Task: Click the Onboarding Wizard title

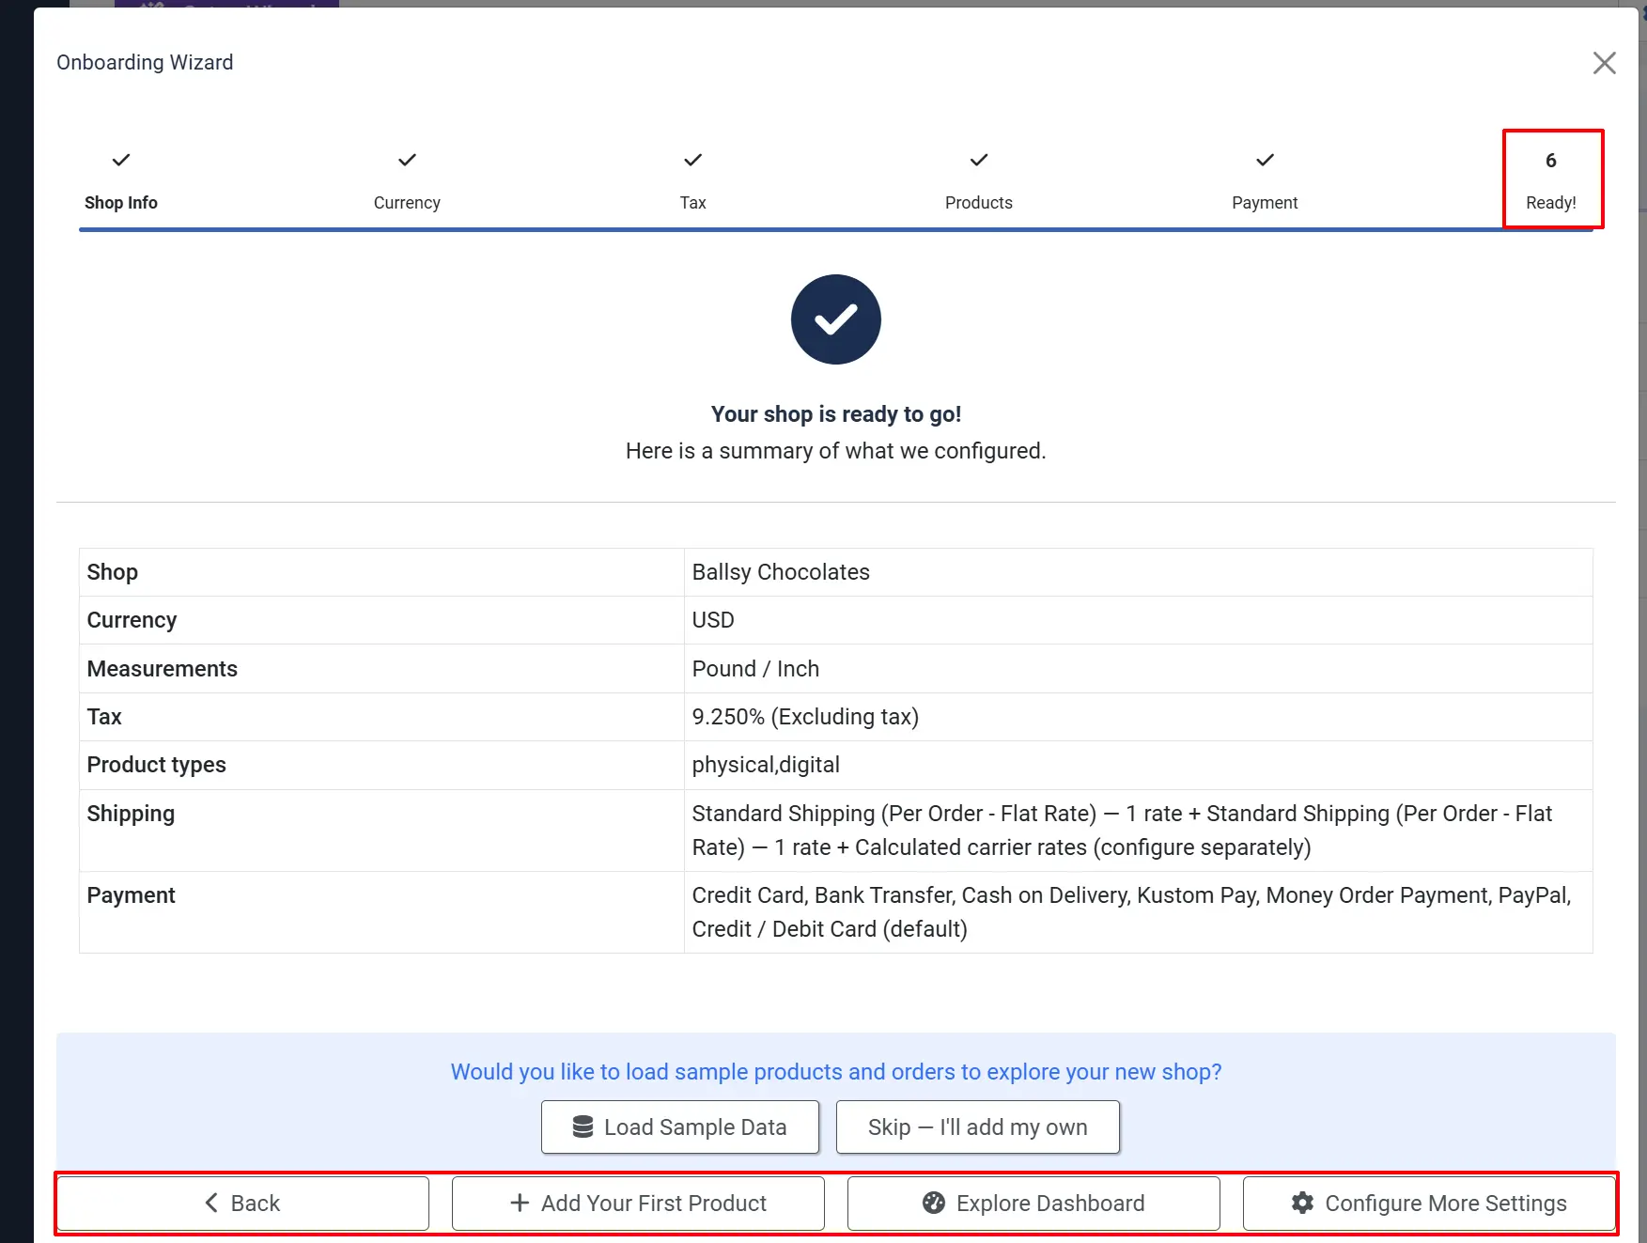Action: pyautogui.click(x=145, y=62)
